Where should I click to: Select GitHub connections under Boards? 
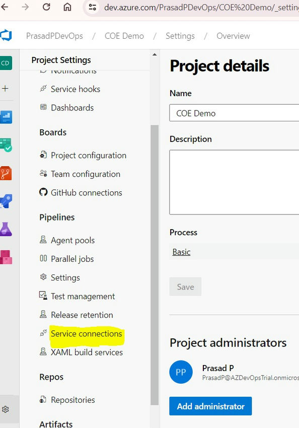click(86, 192)
